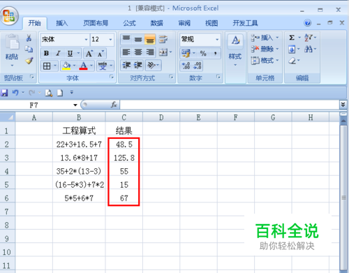Toggle wrap text icon
The image size is (349, 273).
163,39
